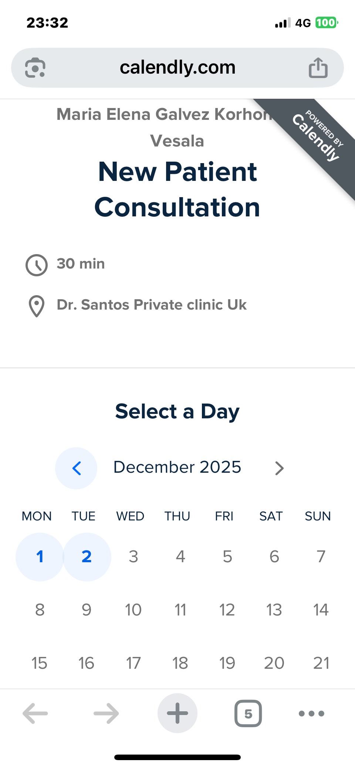Tap the share icon in address bar

point(318,68)
